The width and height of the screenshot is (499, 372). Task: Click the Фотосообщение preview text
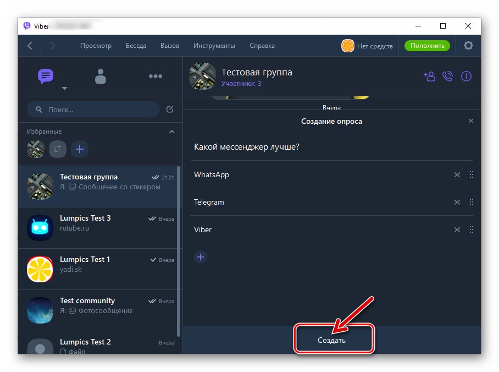pyautogui.click(x=106, y=311)
